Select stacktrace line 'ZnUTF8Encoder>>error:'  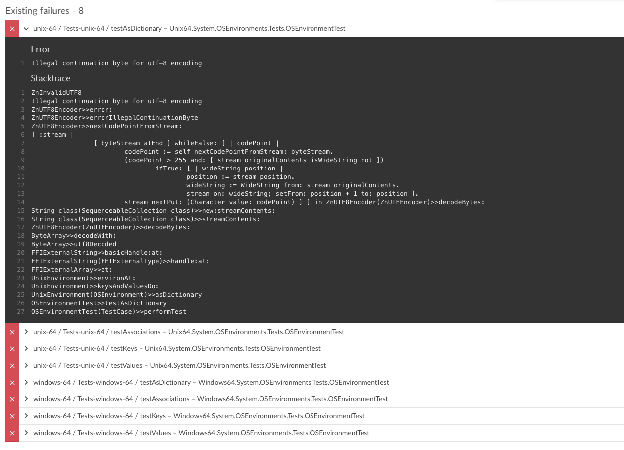coord(72,110)
